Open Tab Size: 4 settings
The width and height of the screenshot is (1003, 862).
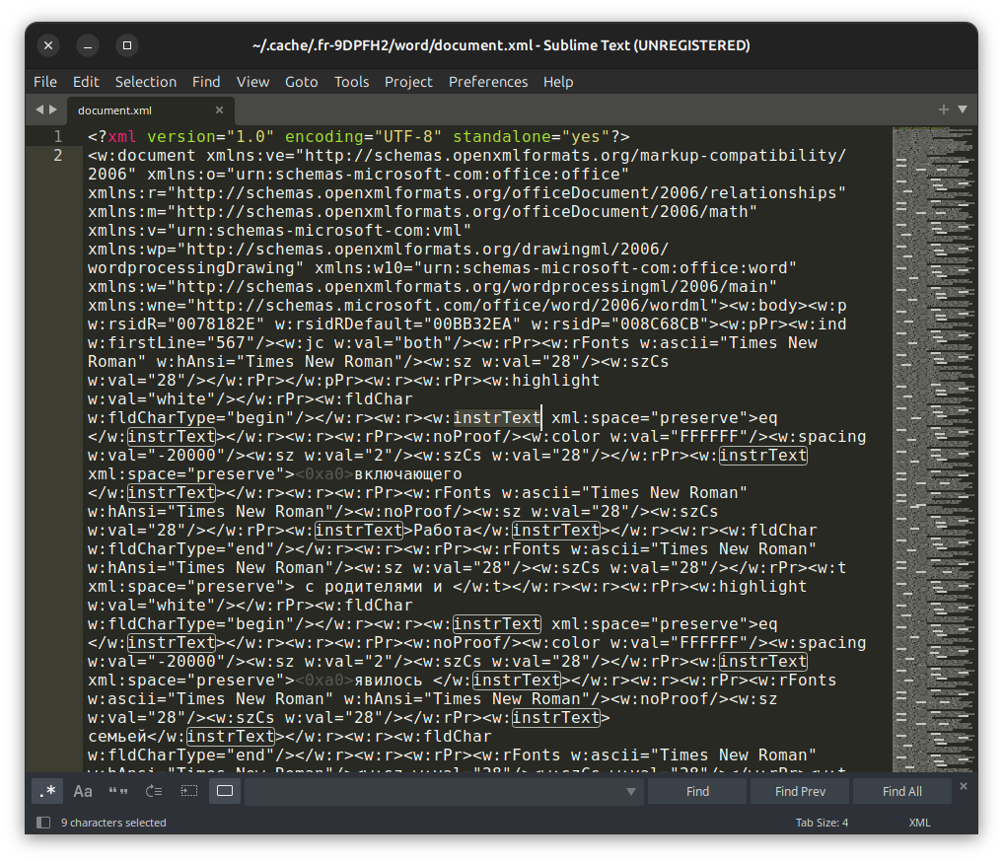822,823
